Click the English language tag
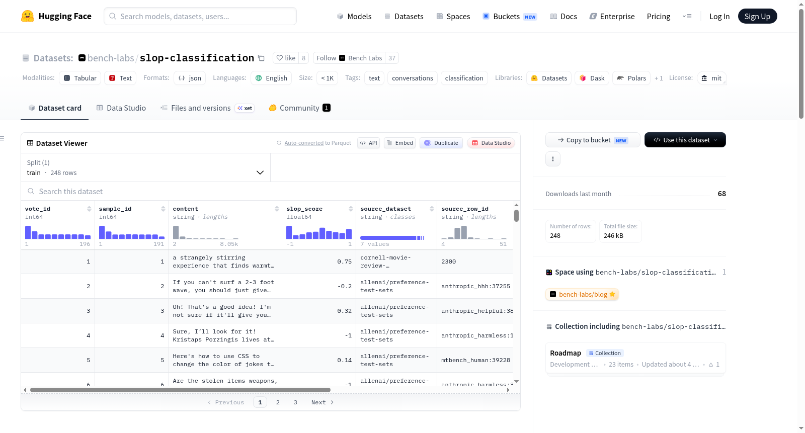Viewport: 805px width, 433px height. 271,78
